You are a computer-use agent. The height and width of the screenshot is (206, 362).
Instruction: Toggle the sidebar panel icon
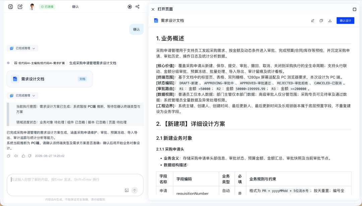10,7
